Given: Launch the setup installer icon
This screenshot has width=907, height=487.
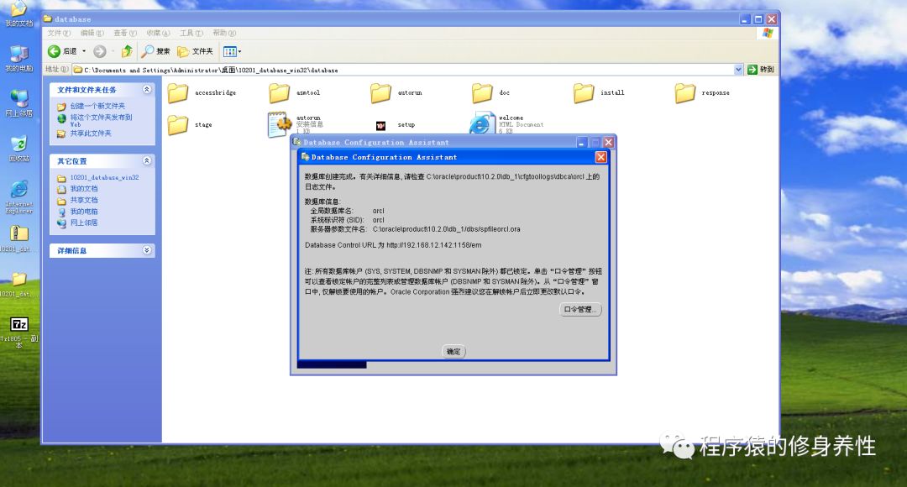Looking at the screenshot, I should (381, 123).
